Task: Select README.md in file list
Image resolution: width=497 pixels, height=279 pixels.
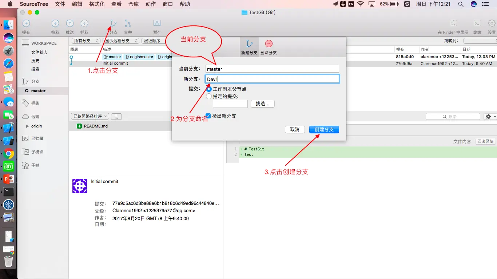Action: pos(146,126)
